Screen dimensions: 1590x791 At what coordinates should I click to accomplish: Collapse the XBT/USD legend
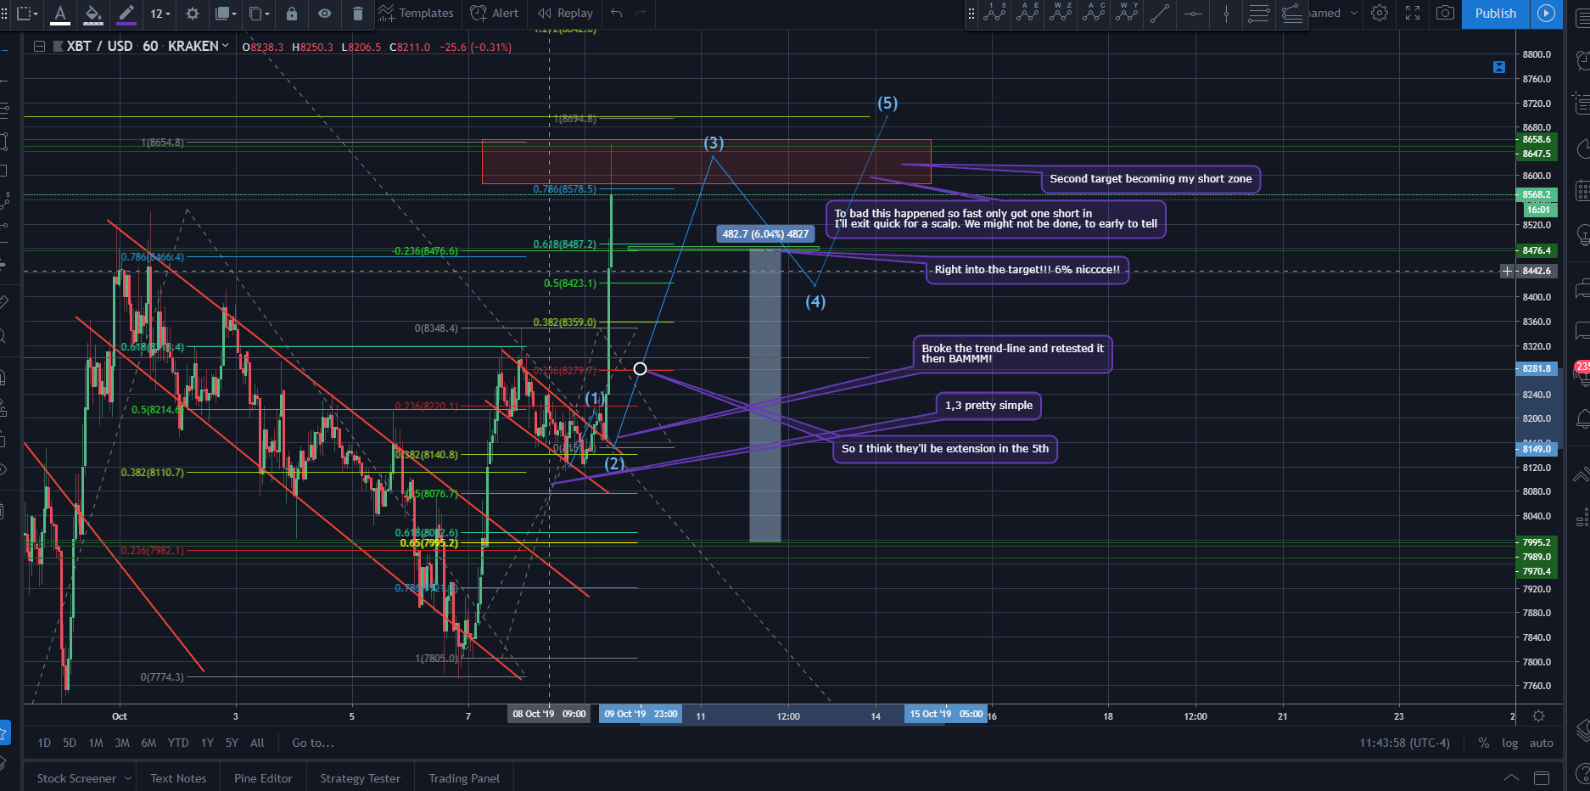click(40, 47)
